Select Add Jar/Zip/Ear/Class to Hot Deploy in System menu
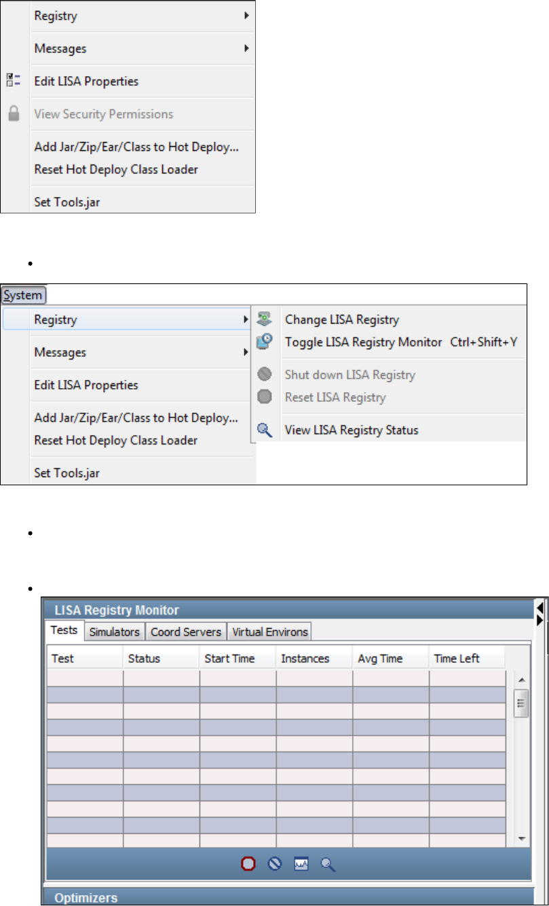Viewport: 549px width, 906px height. pos(136,417)
